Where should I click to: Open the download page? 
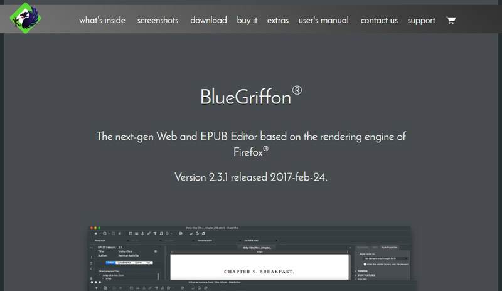[209, 20]
